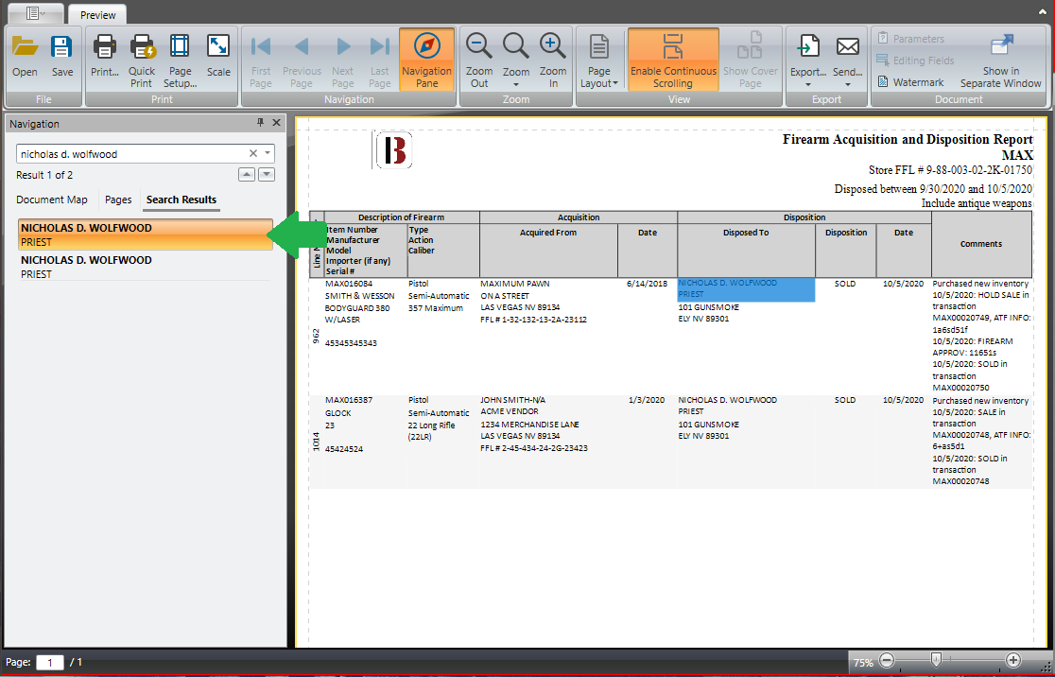Click the zoom slider plus button

pyautogui.click(x=1013, y=661)
